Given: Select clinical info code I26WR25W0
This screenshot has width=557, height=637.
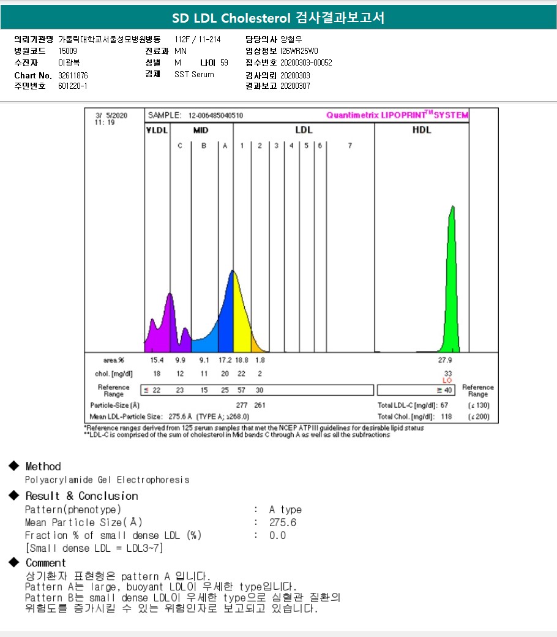Looking at the screenshot, I should tap(299, 51).
